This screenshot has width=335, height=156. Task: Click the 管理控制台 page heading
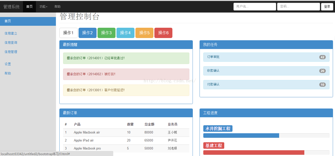(80, 16)
